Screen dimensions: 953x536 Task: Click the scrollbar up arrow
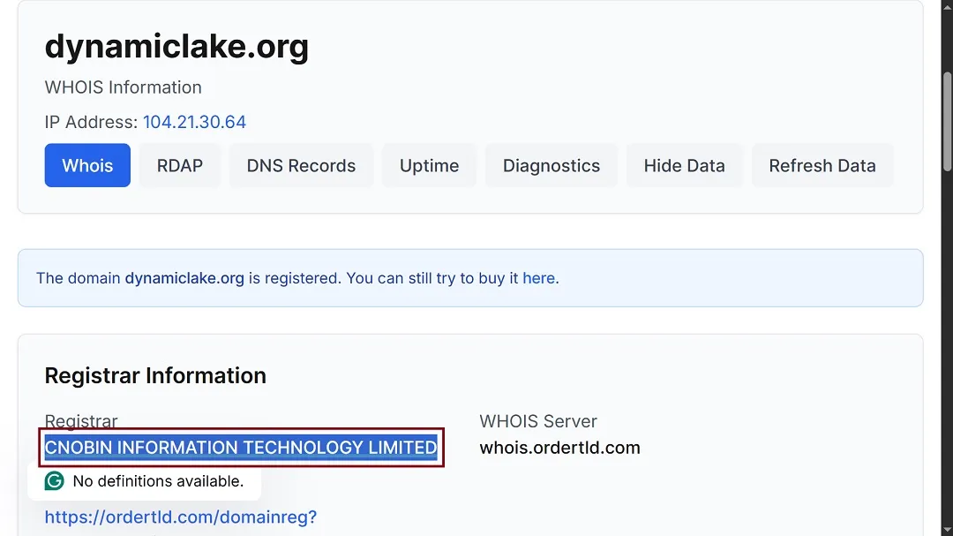tap(945, 8)
